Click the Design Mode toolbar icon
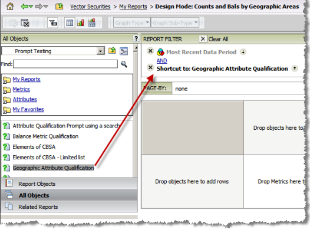This screenshot has width=310, height=229. tap(13, 23)
